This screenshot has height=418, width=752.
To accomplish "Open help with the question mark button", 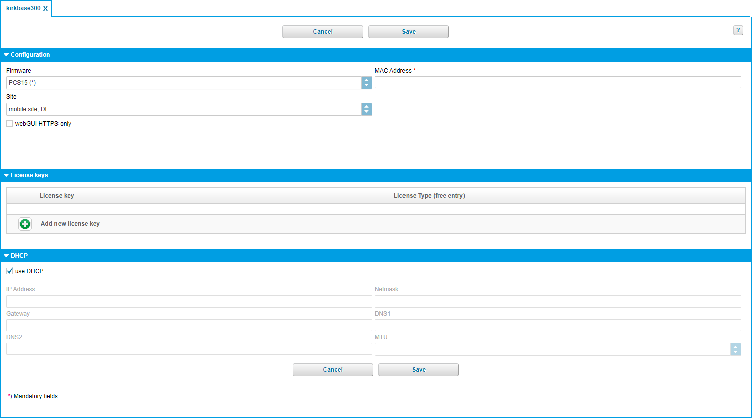I will (x=738, y=30).
